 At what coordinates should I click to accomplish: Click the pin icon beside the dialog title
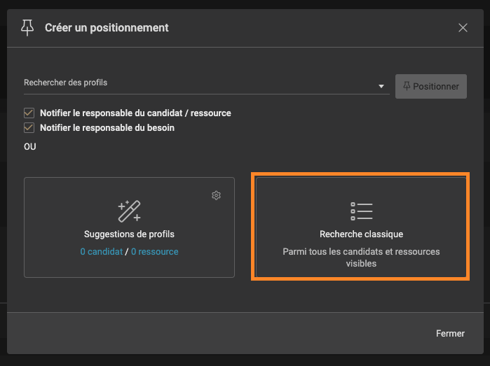(27, 28)
